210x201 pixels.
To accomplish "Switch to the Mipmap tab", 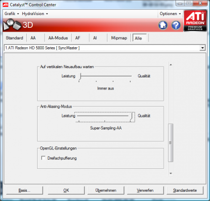I will point(119,38).
